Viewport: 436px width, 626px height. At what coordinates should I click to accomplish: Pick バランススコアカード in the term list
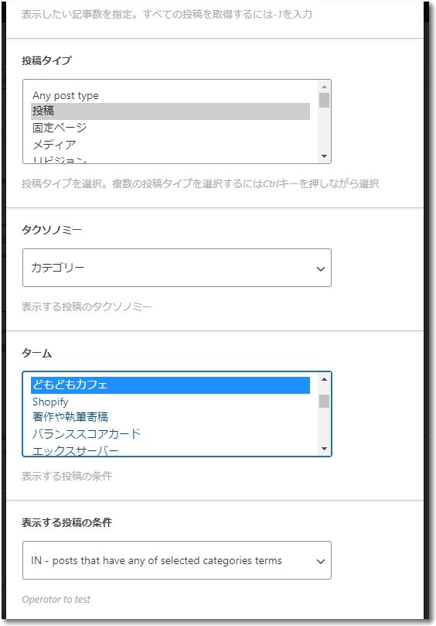pyautogui.click(x=170, y=433)
